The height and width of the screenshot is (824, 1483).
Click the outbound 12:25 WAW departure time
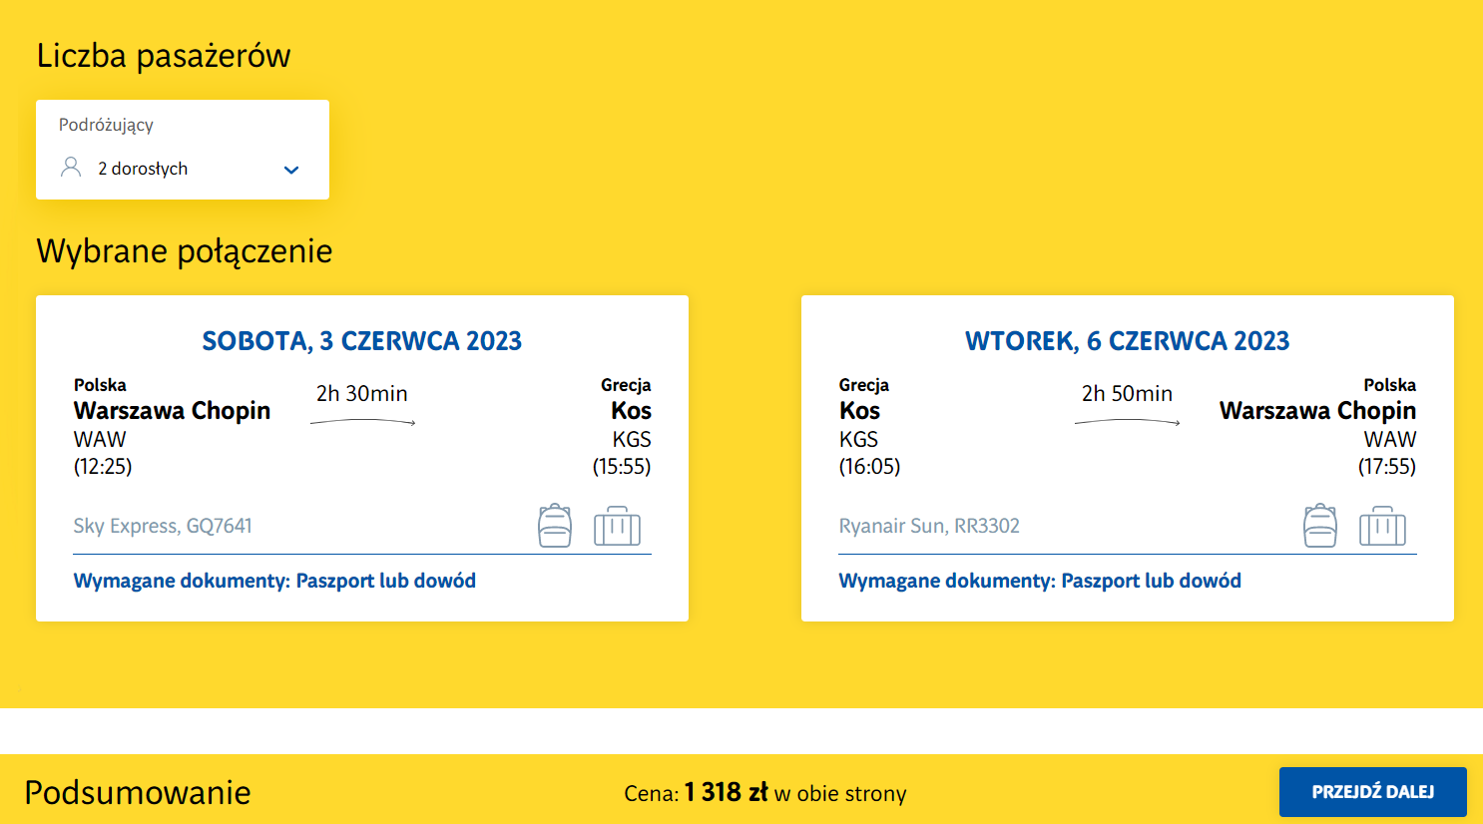[103, 466]
